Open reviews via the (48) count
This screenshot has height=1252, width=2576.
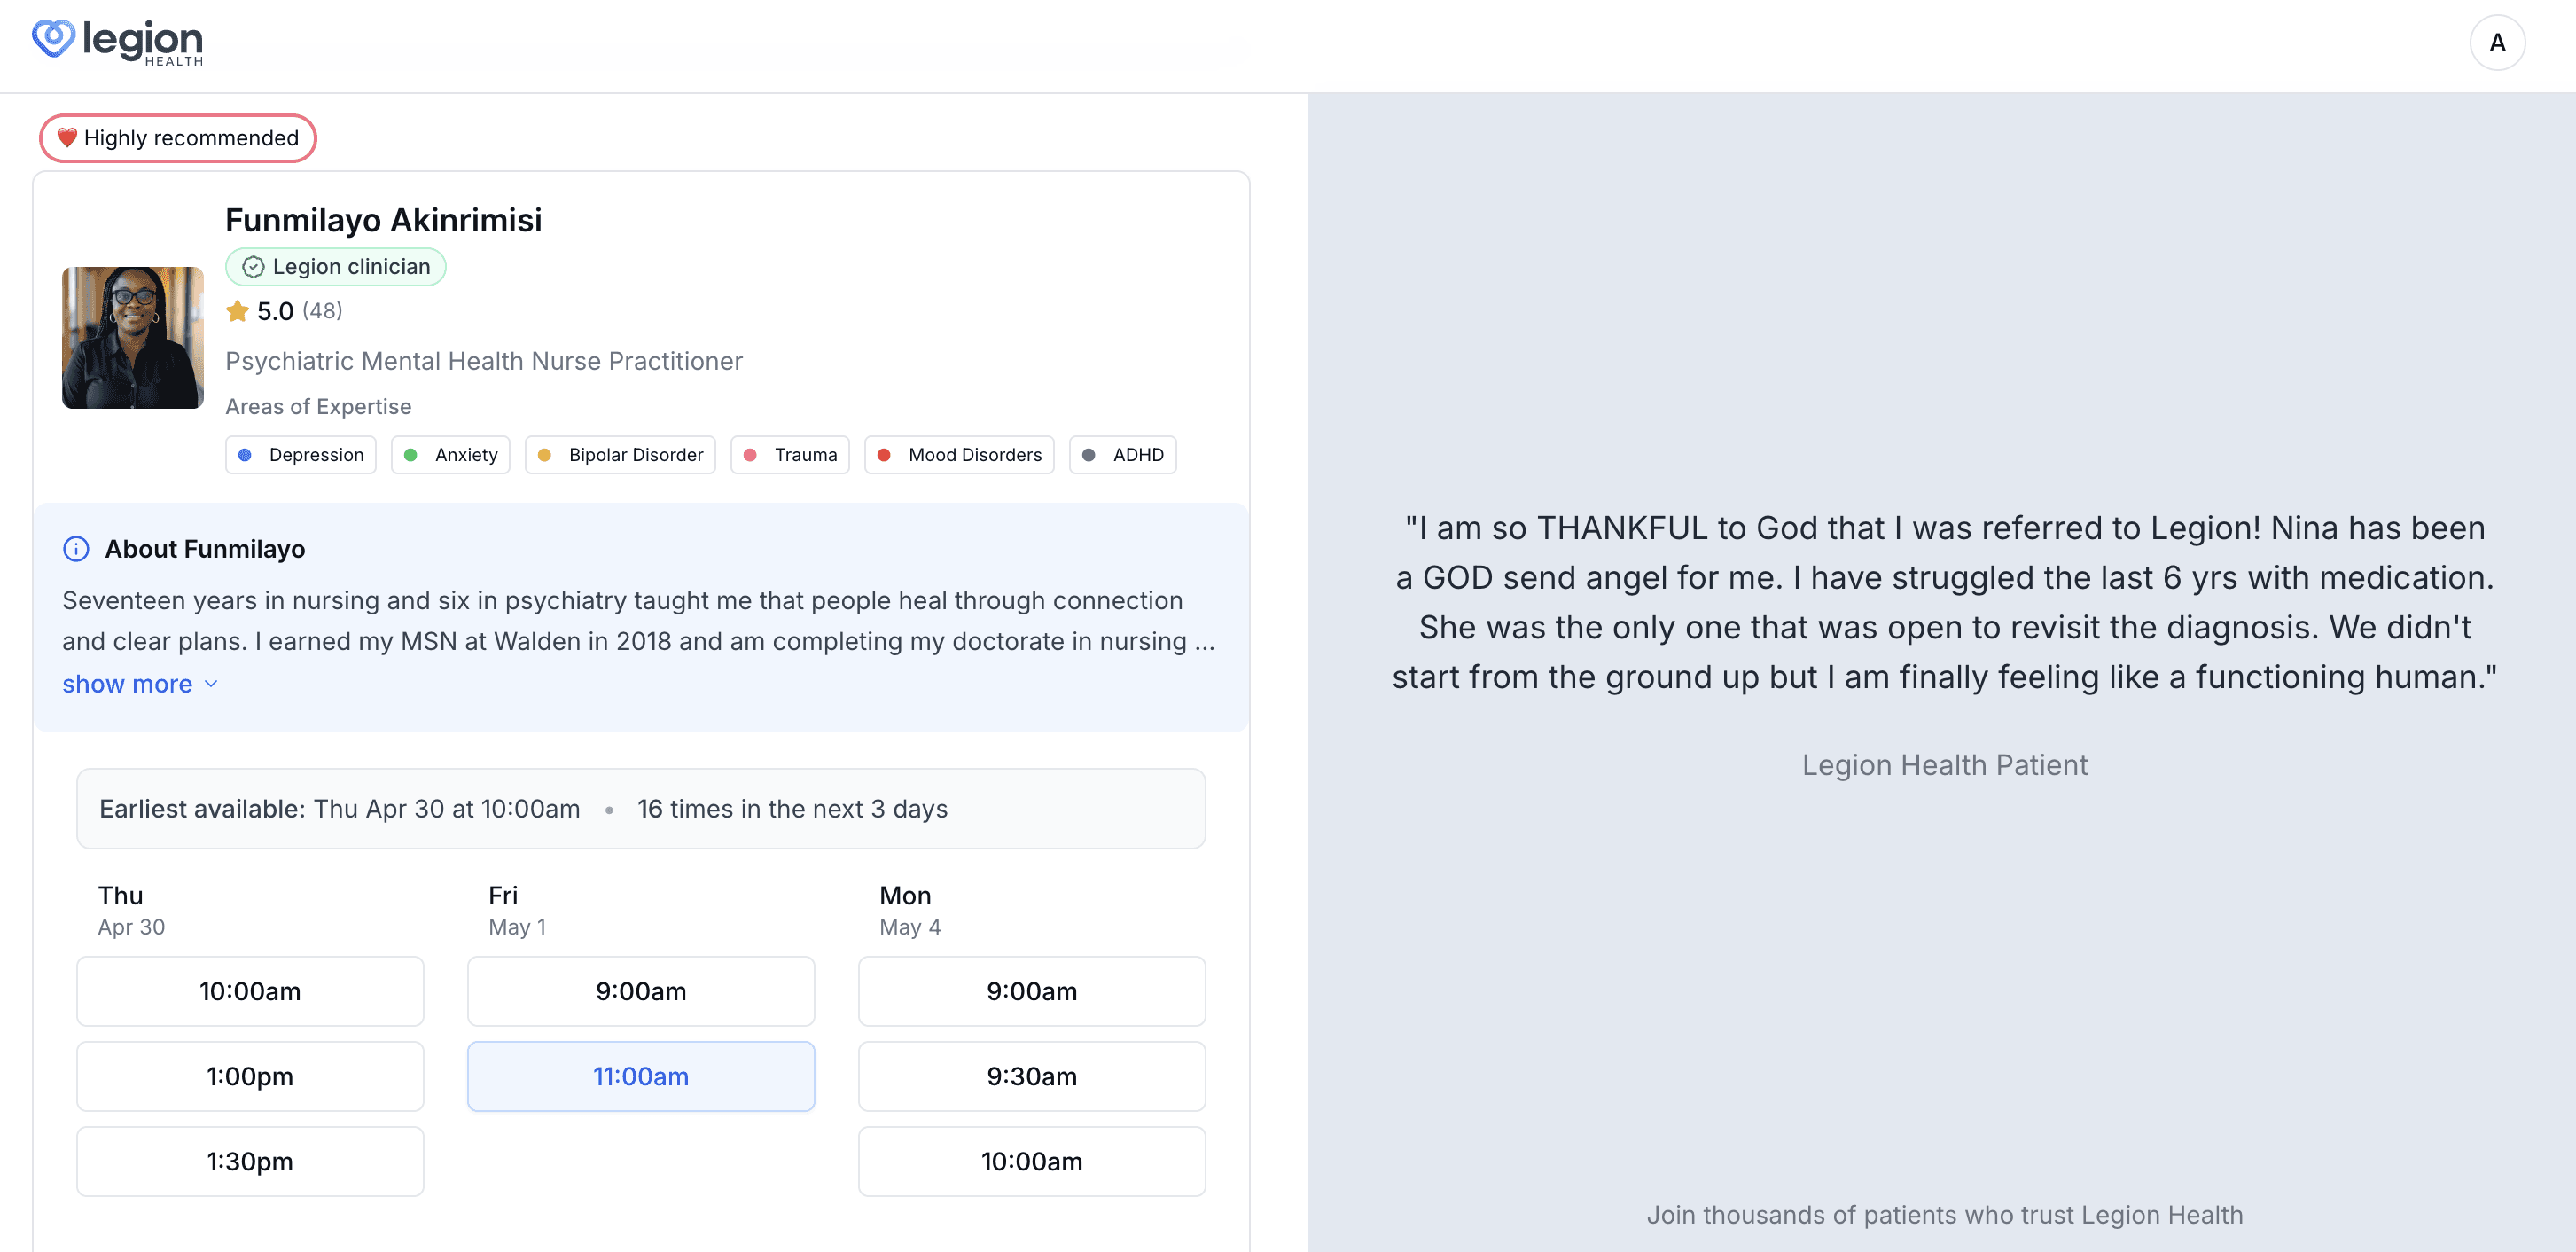click(320, 311)
